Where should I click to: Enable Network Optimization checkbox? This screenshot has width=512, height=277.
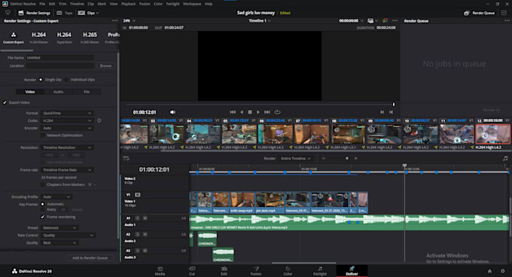pyautogui.click(x=42, y=135)
